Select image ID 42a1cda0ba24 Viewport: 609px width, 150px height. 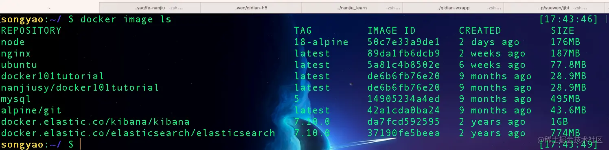pyautogui.click(x=404, y=110)
